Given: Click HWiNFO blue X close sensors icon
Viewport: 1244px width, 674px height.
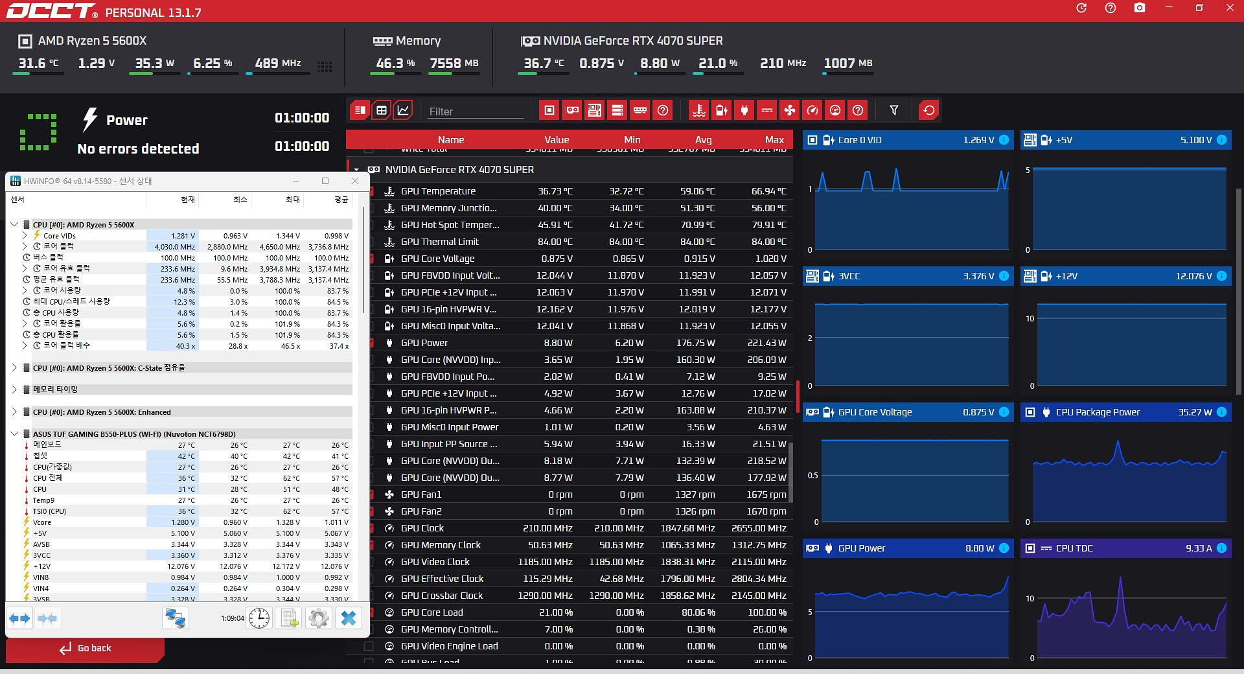Looking at the screenshot, I should (x=349, y=618).
